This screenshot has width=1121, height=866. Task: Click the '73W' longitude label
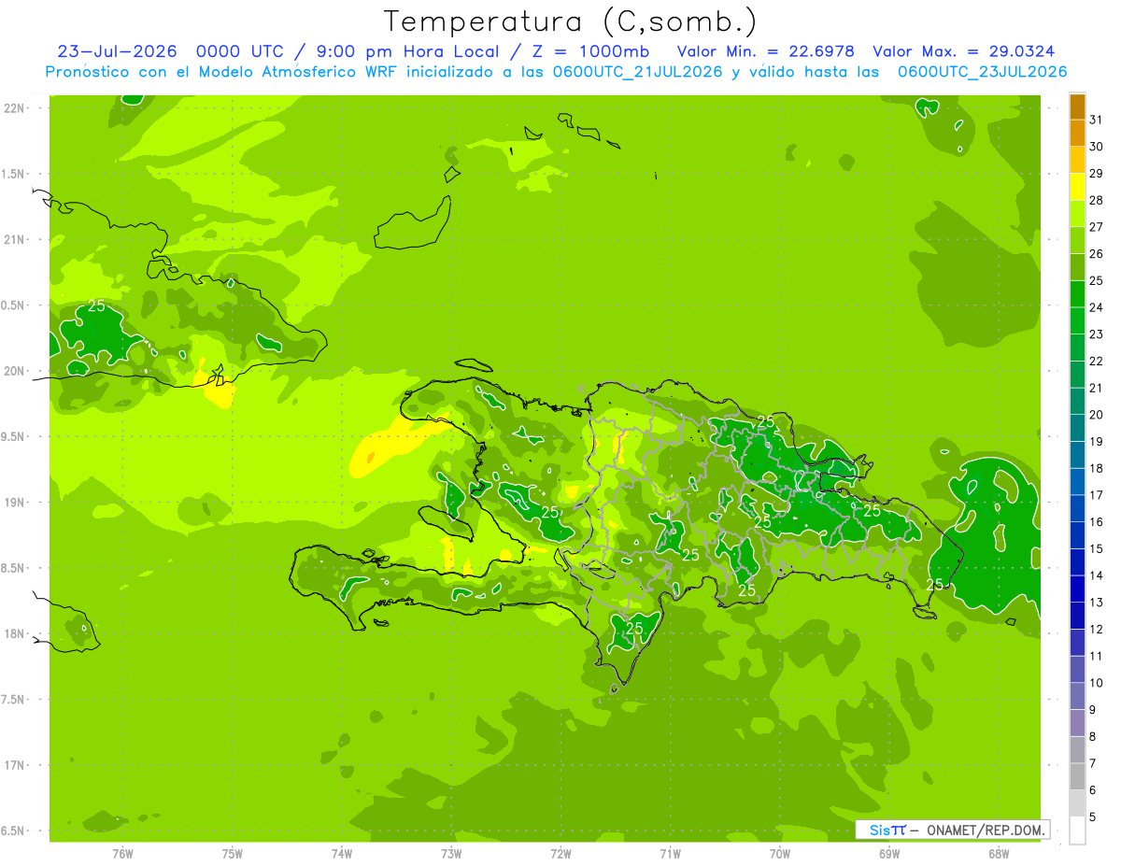click(x=451, y=853)
